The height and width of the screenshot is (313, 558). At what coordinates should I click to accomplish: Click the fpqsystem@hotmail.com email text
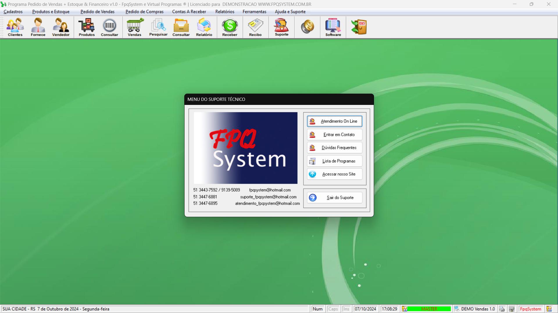pos(270,190)
